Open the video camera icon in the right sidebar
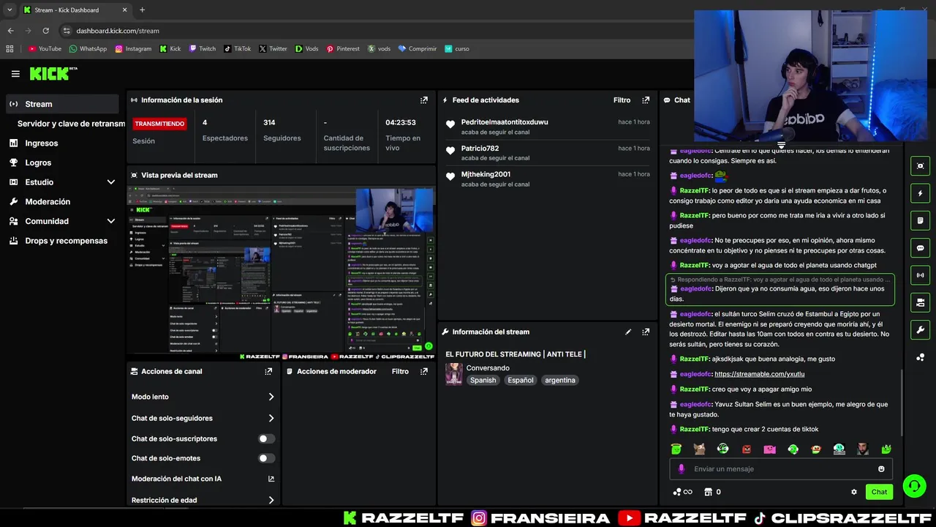 point(920,302)
